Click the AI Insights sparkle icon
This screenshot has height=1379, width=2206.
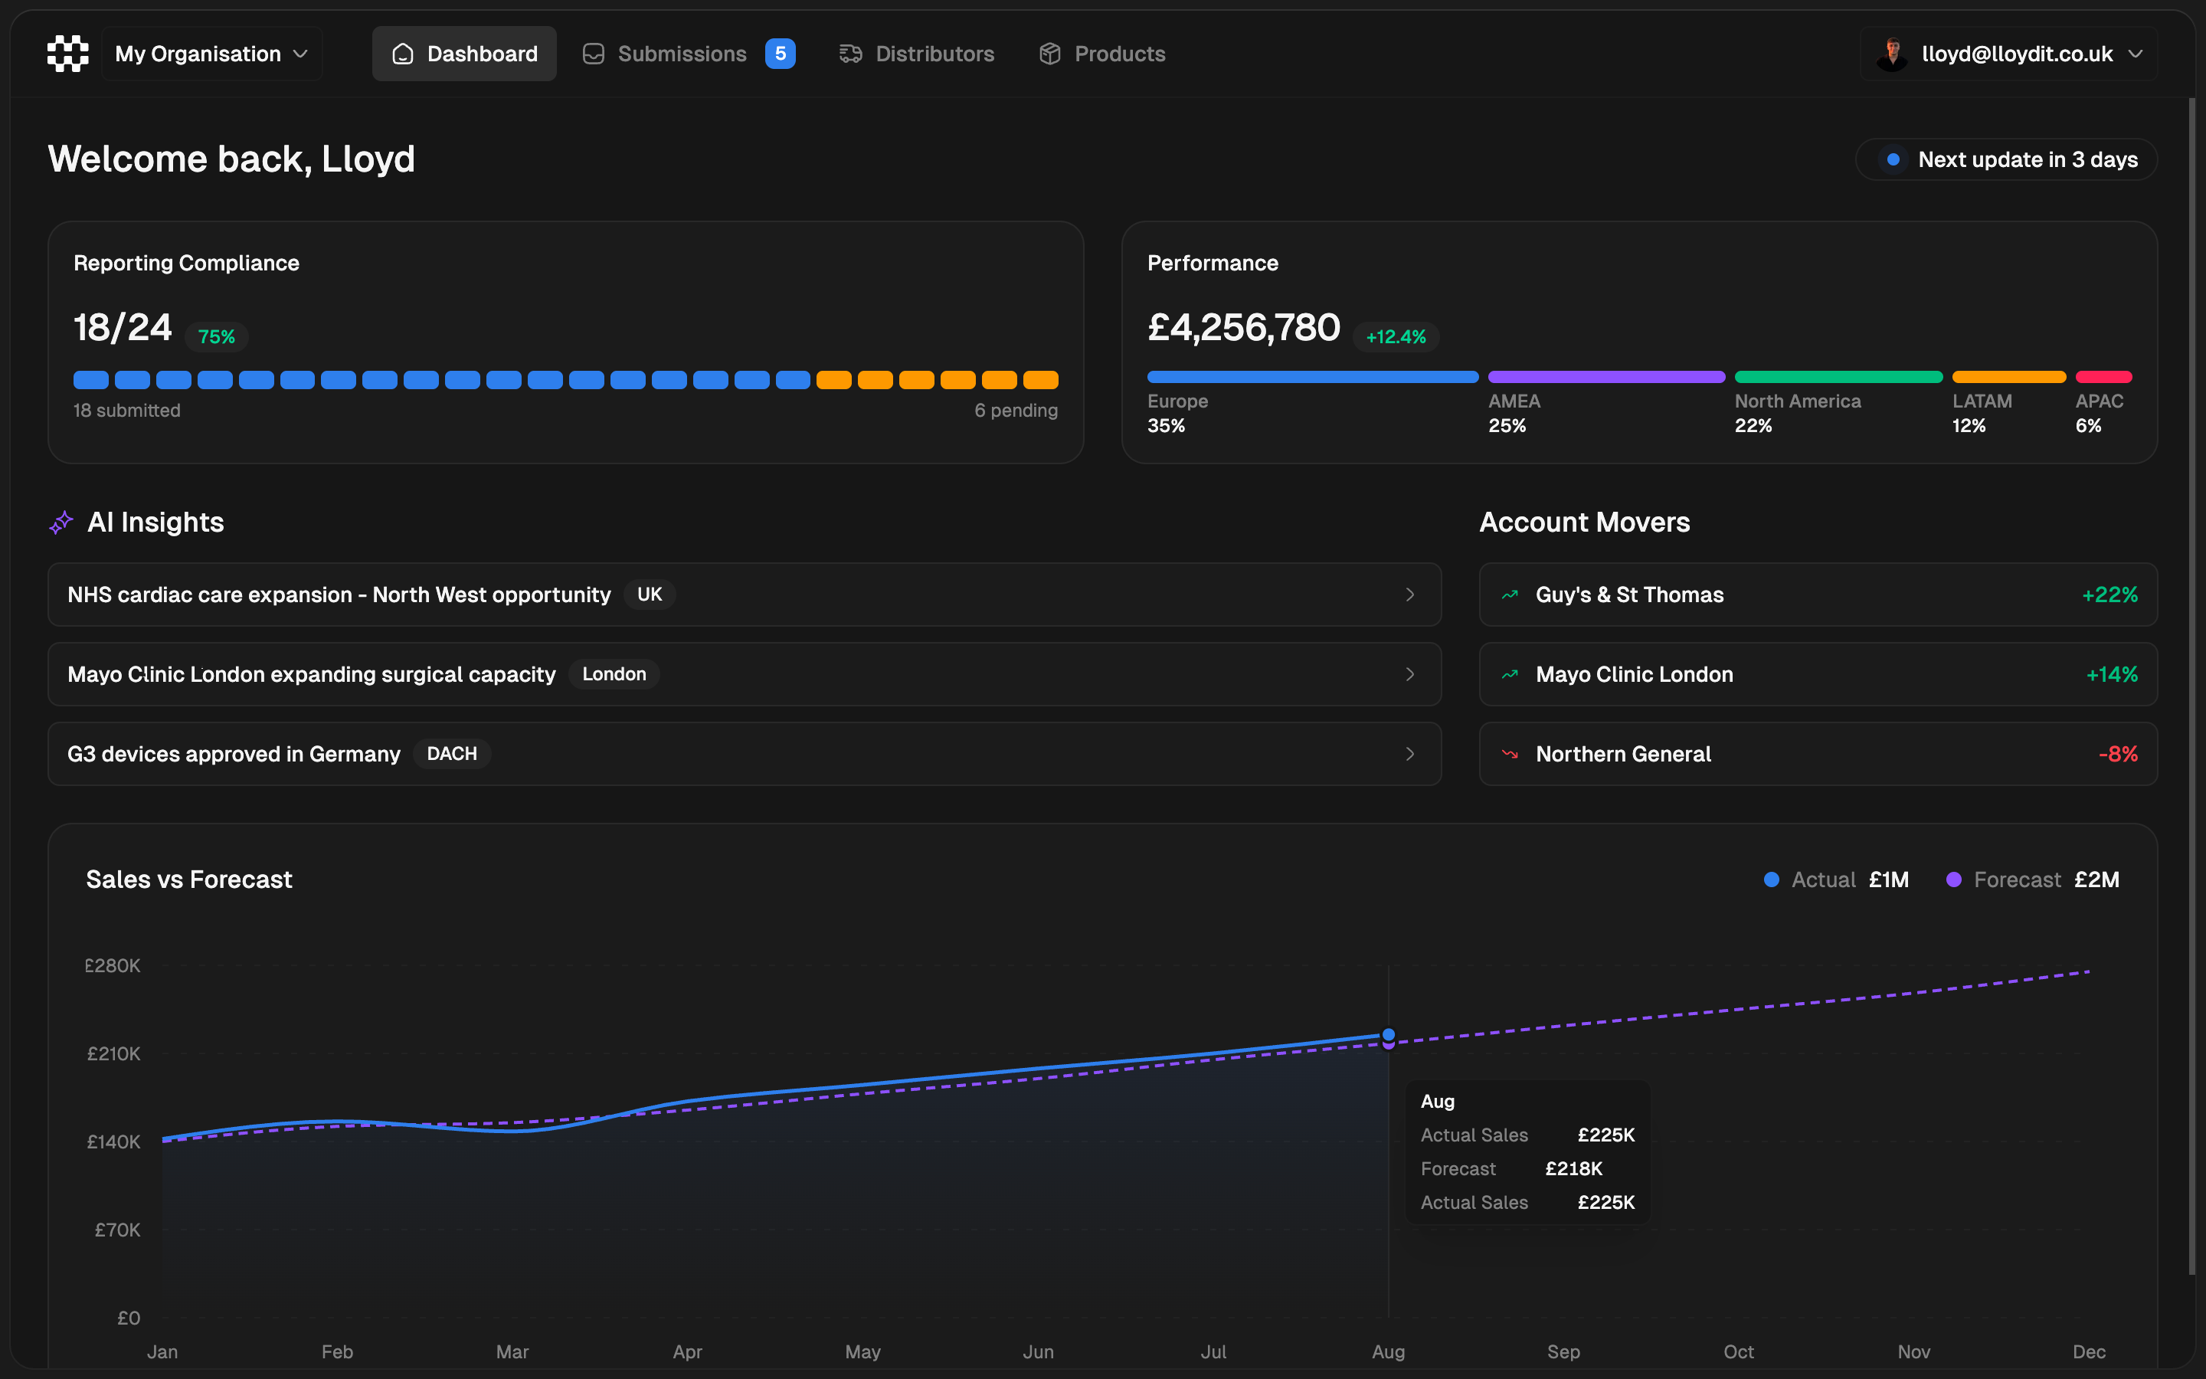(61, 522)
